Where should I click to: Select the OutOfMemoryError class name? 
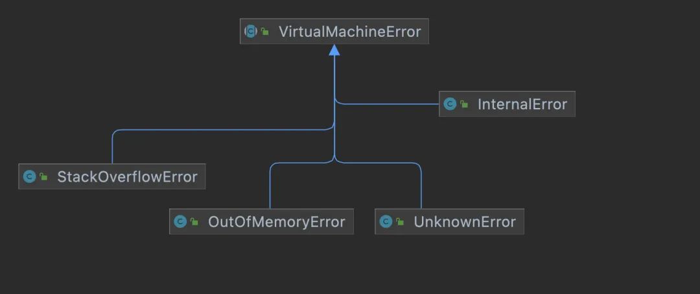click(x=276, y=222)
